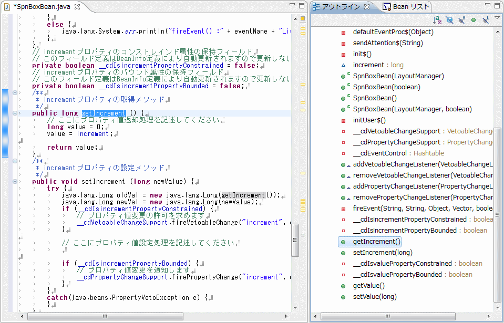Select __cdIsincrementPropertyBounded in outline

[x=420, y=230]
